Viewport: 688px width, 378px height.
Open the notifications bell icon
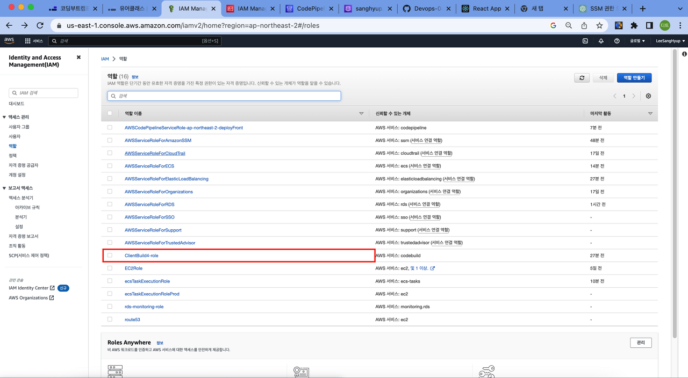[601, 41]
